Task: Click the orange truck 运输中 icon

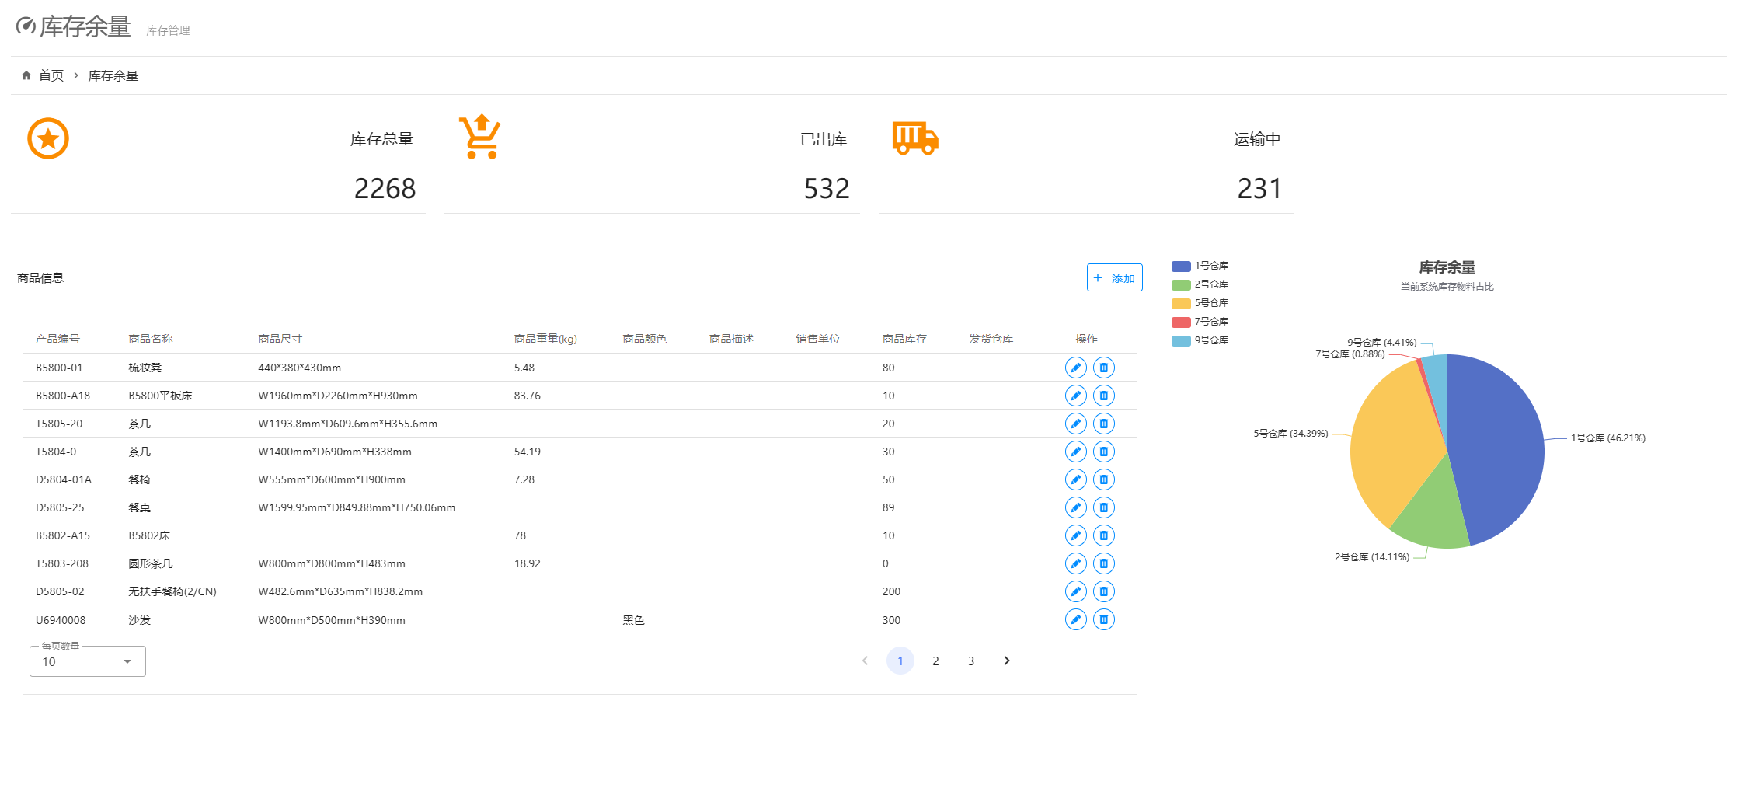Action: pos(915,138)
